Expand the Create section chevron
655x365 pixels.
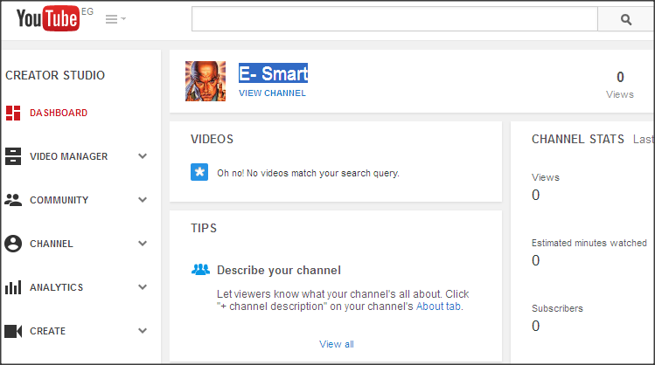tap(143, 331)
